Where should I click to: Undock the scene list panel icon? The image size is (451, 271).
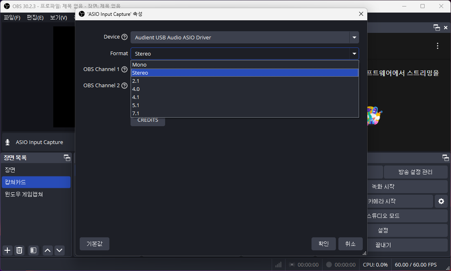(67, 157)
